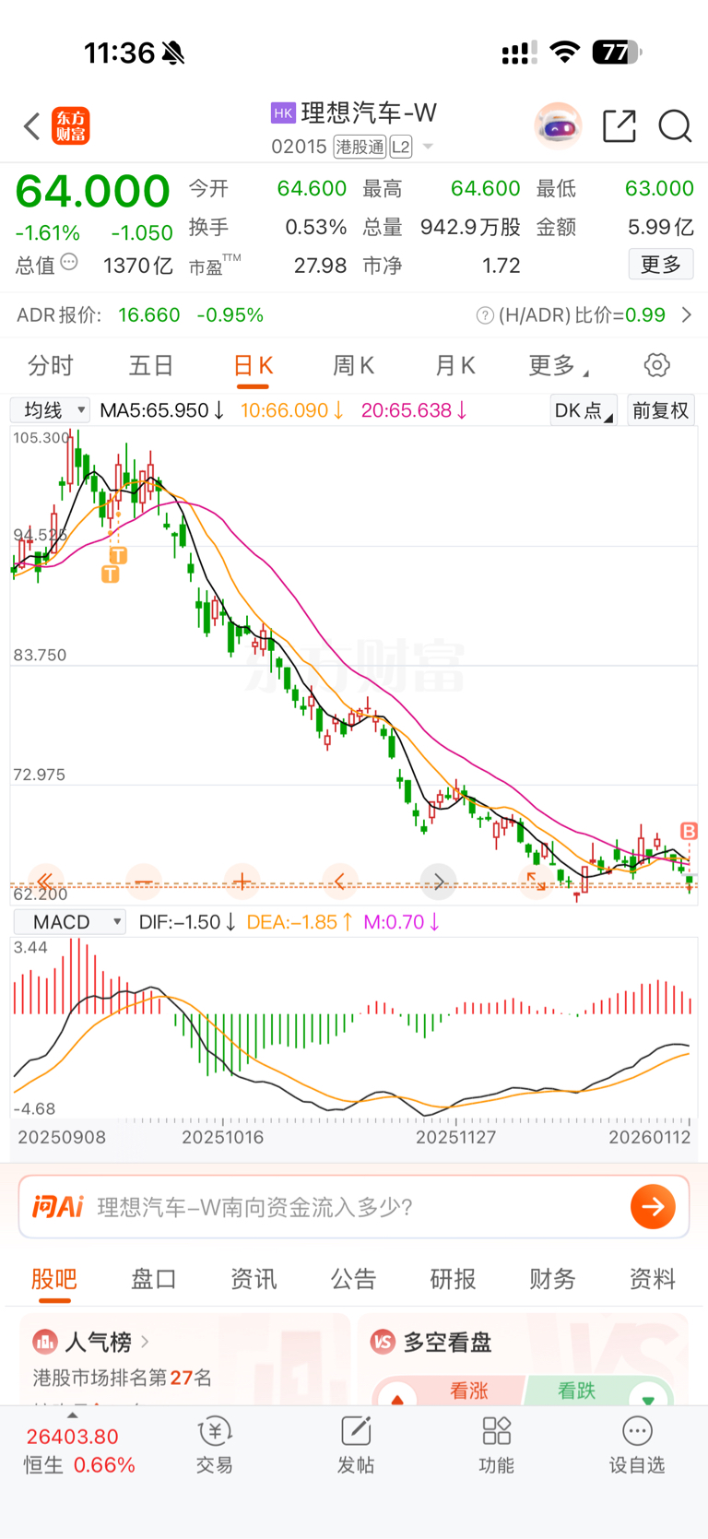Screen dimensions: 708x1539
Task: Expand stock title dropdown arrow
Action: point(428,147)
